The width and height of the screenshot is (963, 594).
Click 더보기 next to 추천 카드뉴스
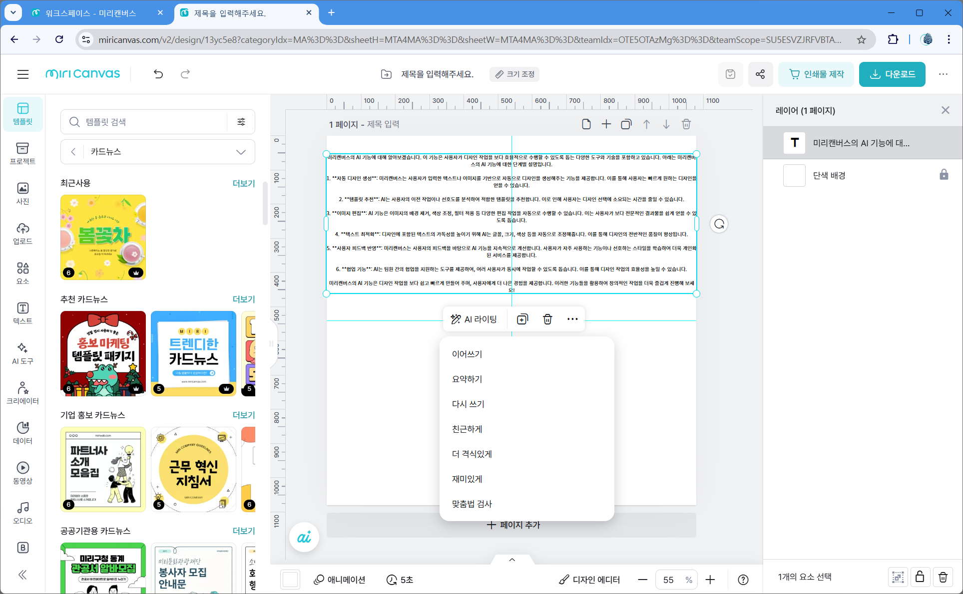244,299
